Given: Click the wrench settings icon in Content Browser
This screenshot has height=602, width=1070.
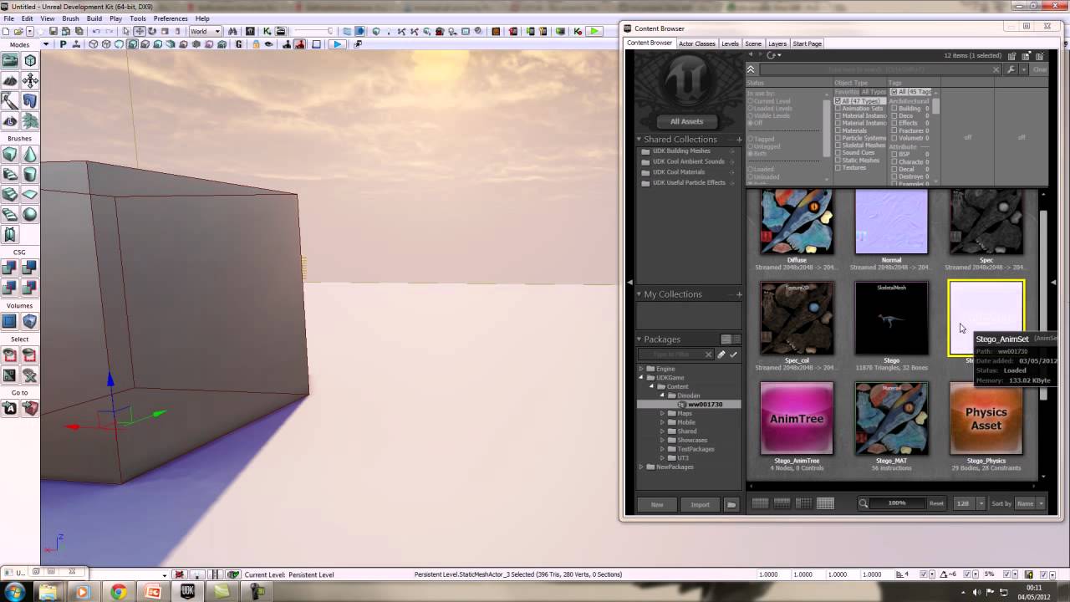Looking at the screenshot, I should pyautogui.click(x=1011, y=70).
